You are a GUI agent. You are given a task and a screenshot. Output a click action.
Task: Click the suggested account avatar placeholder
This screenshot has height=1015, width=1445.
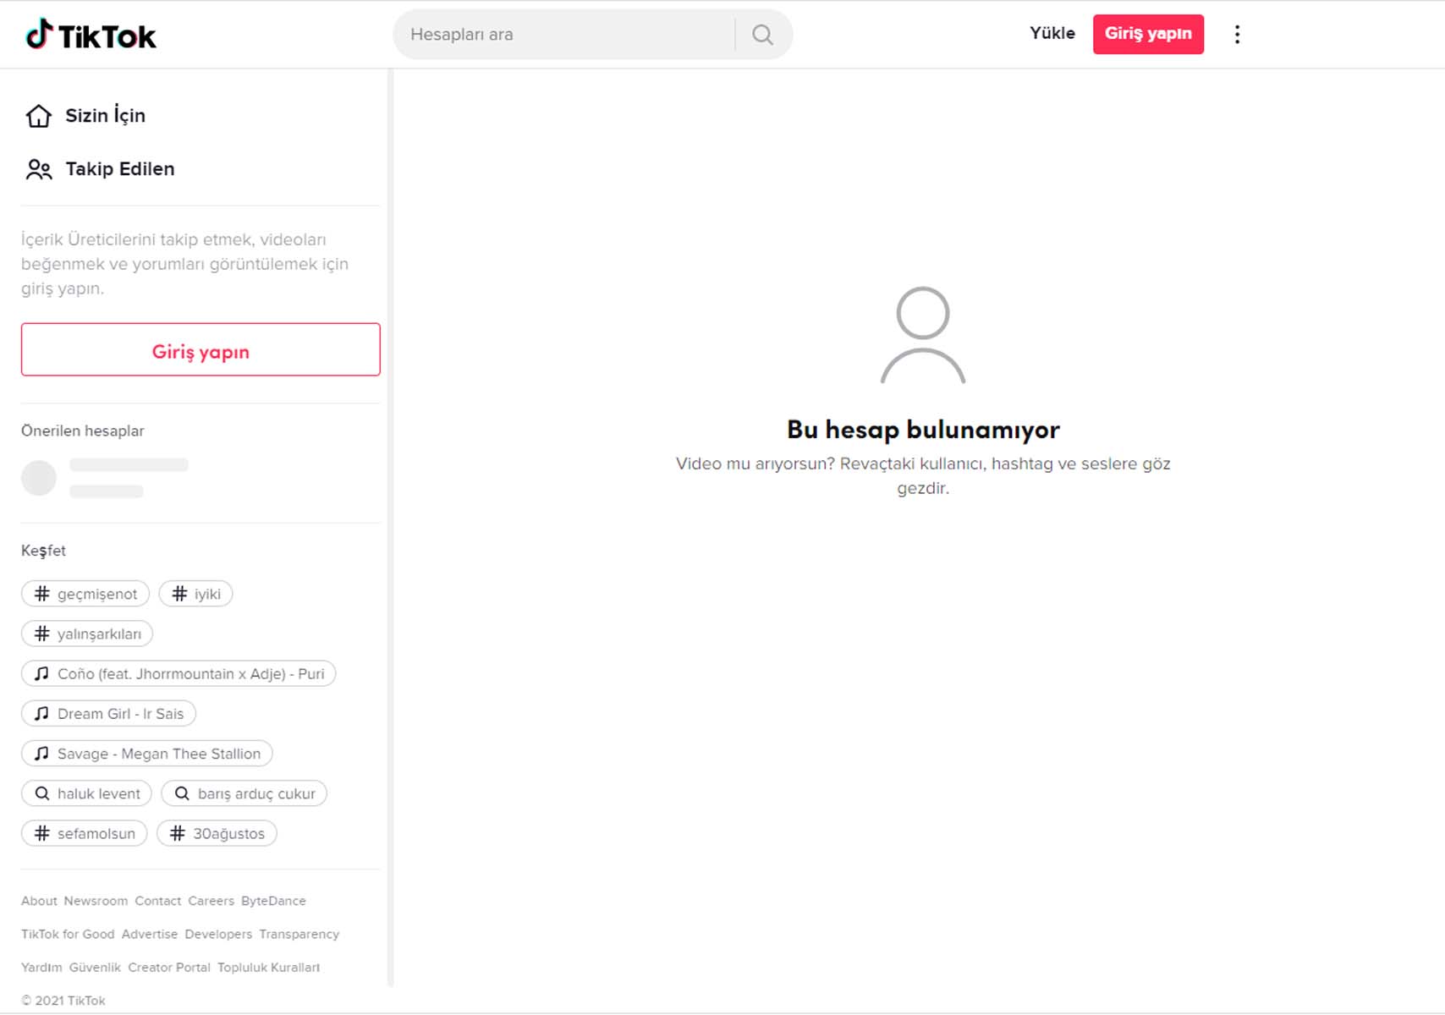tap(39, 478)
